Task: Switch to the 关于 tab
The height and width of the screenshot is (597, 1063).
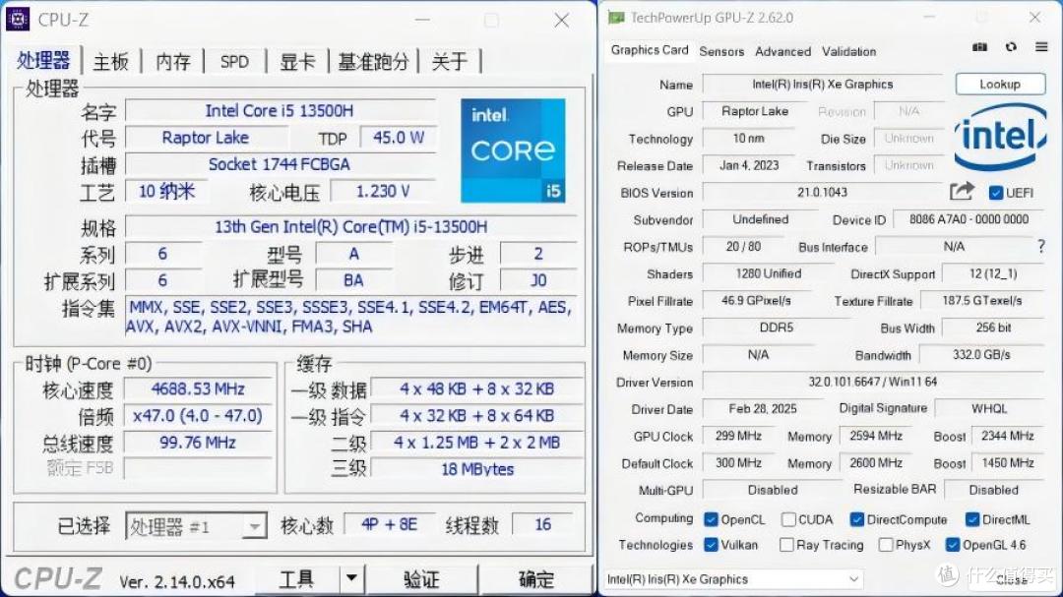Action: pos(449,62)
